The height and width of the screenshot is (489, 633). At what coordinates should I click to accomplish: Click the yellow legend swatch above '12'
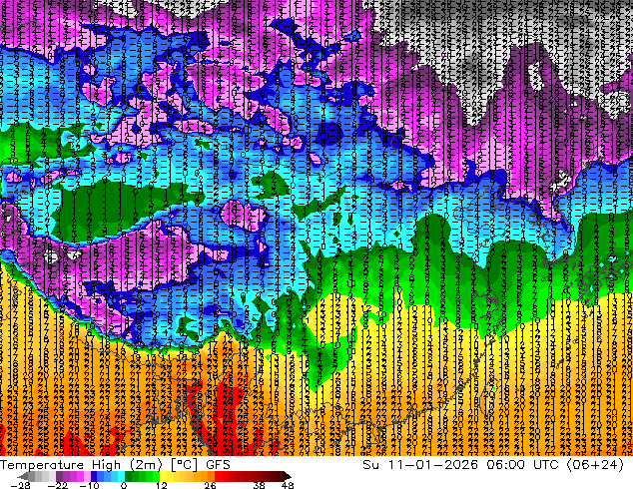[x=163, y=476]
